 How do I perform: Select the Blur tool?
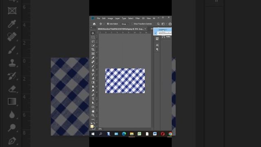(93, 87)
